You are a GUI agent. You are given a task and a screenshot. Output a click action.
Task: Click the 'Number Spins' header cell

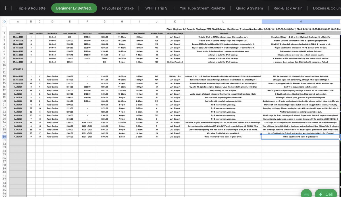point(157,33)
